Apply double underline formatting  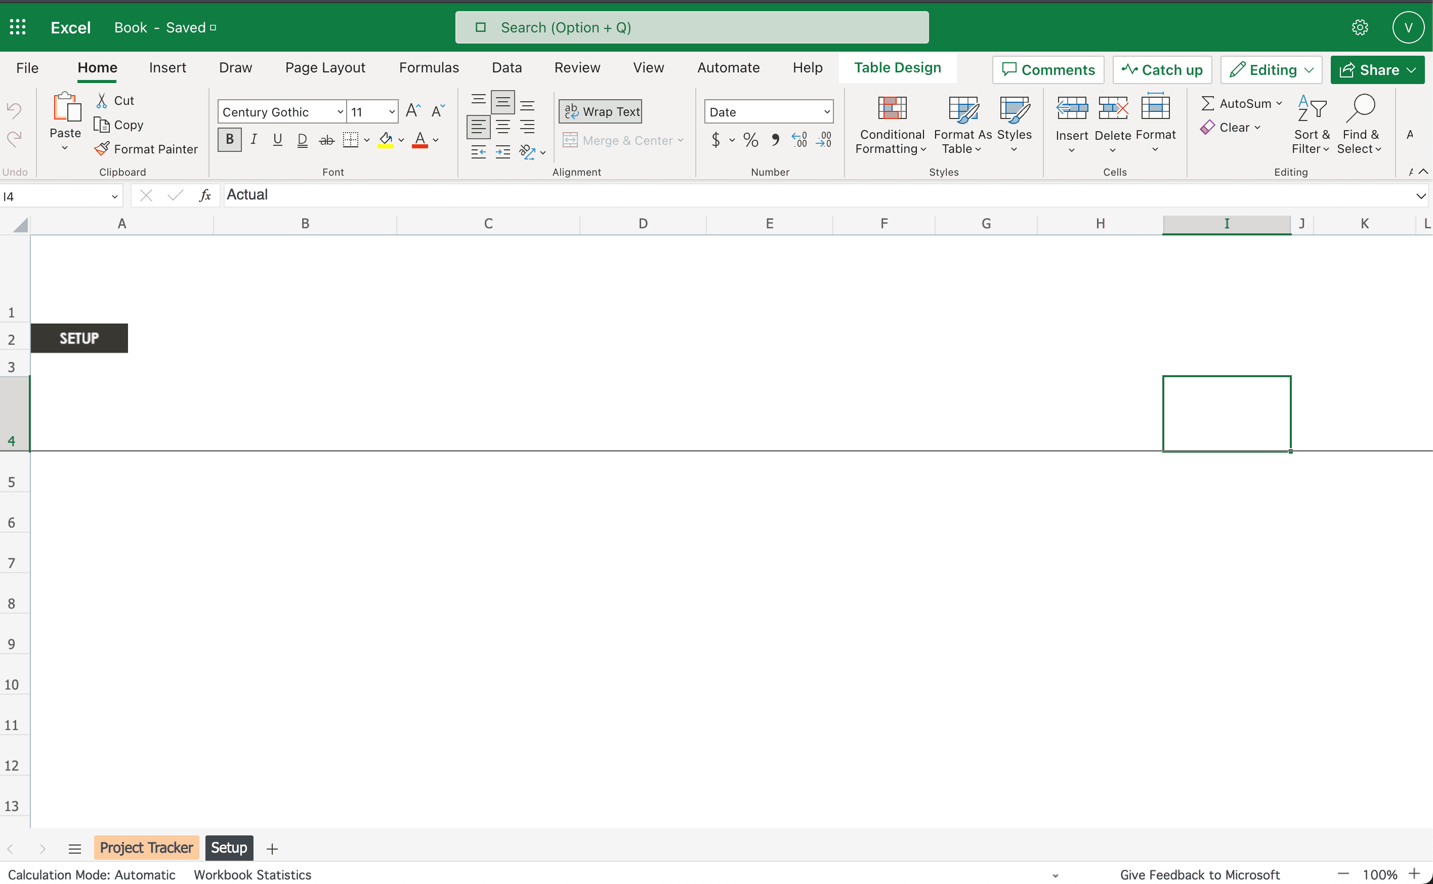point(302,140)
